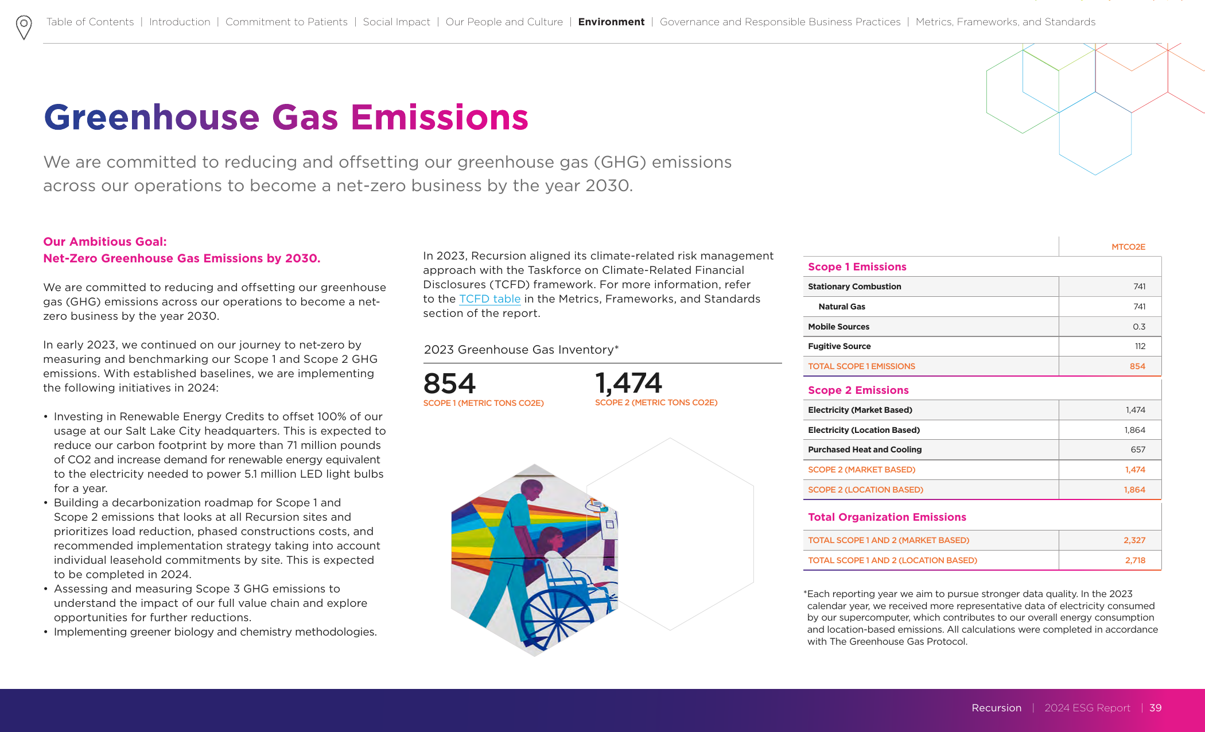
Task: Click the Scope 1 Emissions table heading
Action: pyautogui.click(x=857, y=267)
